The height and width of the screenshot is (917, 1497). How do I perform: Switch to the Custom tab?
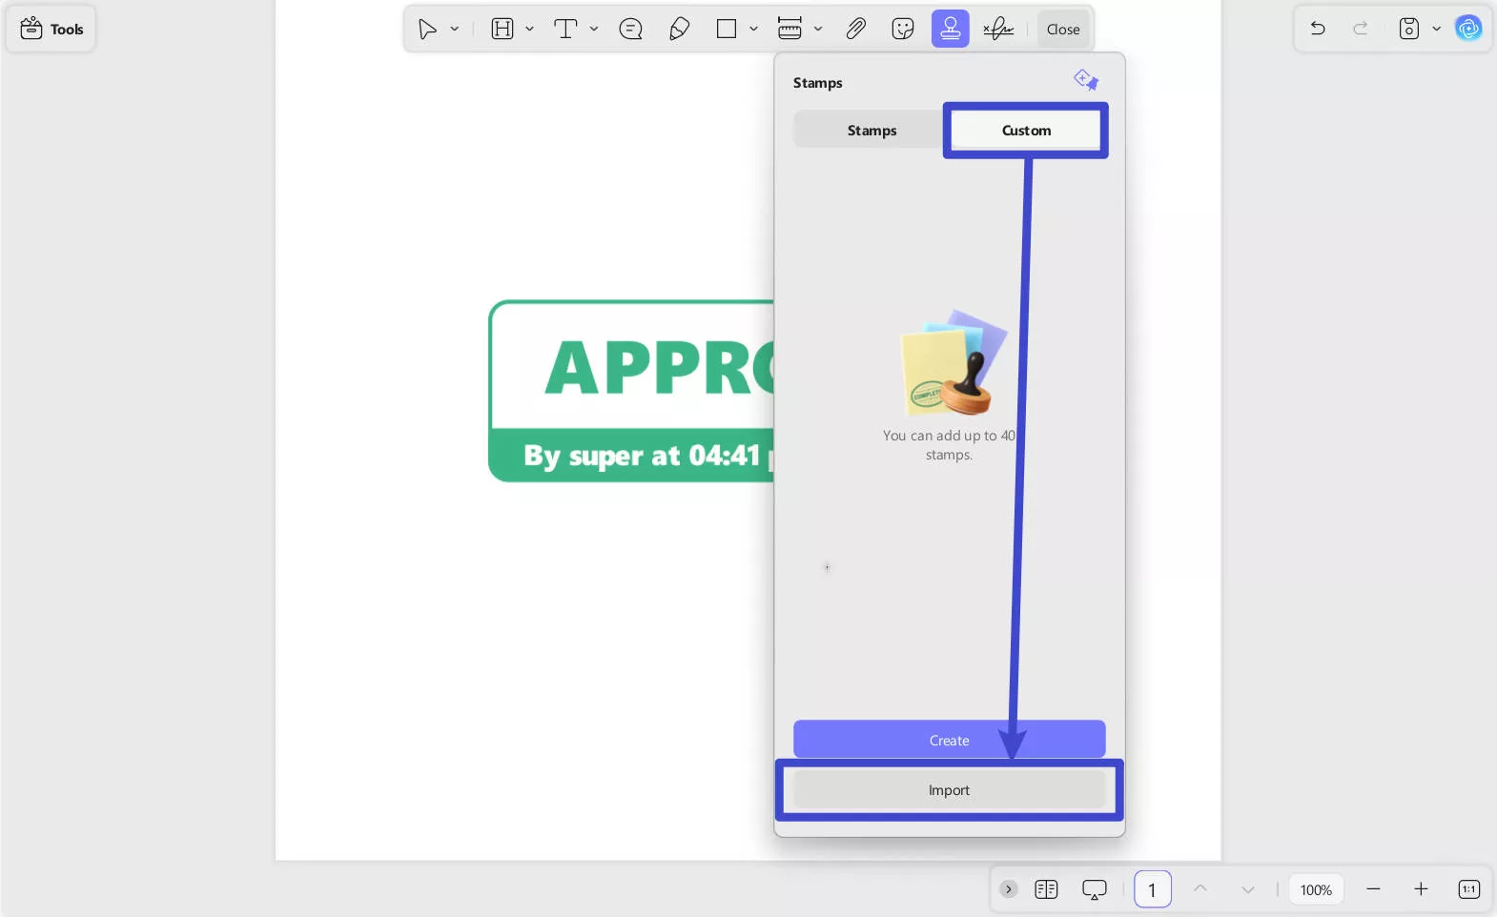1026,131
